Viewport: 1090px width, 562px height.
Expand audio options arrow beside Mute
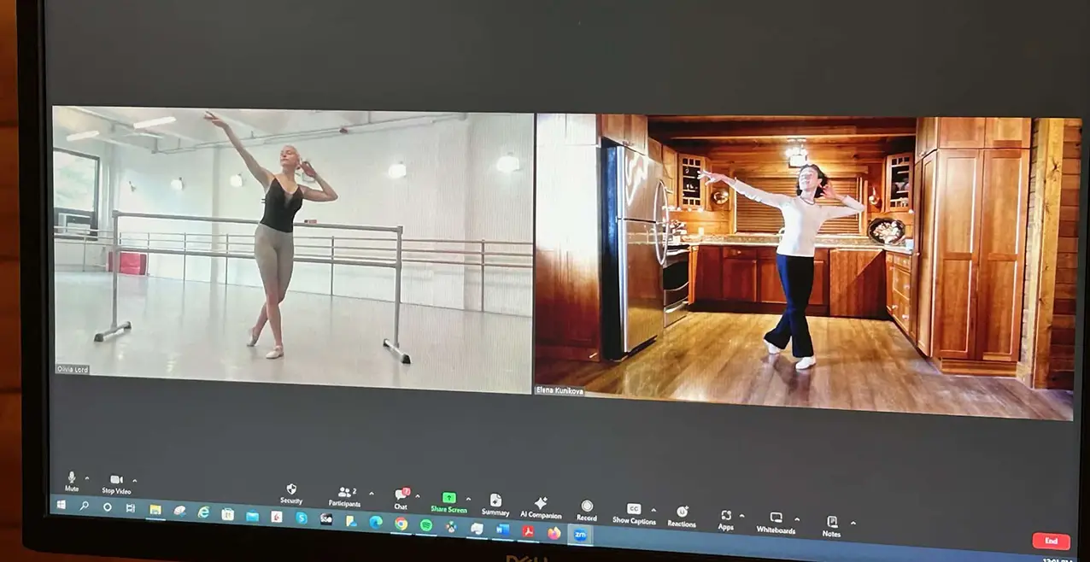[x=87, y=477]
